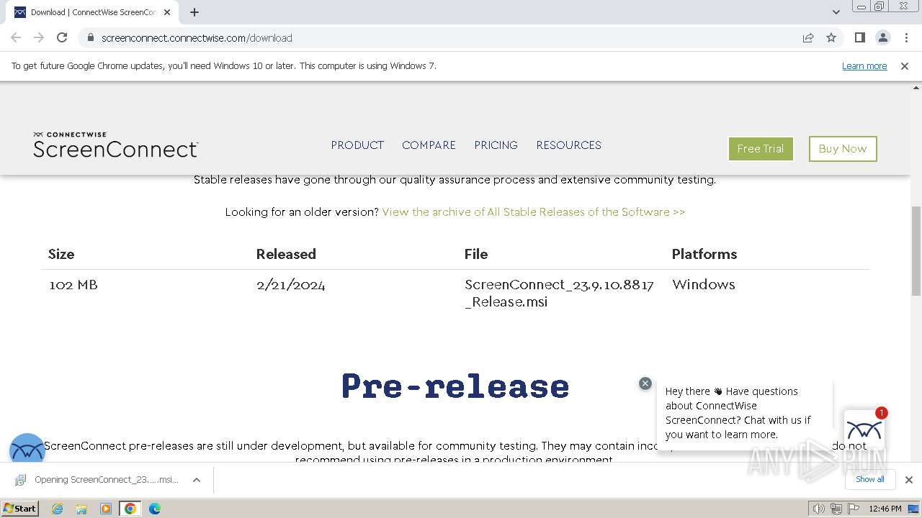Open the tab search dropdown arrow
Viewport: 922px width, 518px height.
coord(836,12)
